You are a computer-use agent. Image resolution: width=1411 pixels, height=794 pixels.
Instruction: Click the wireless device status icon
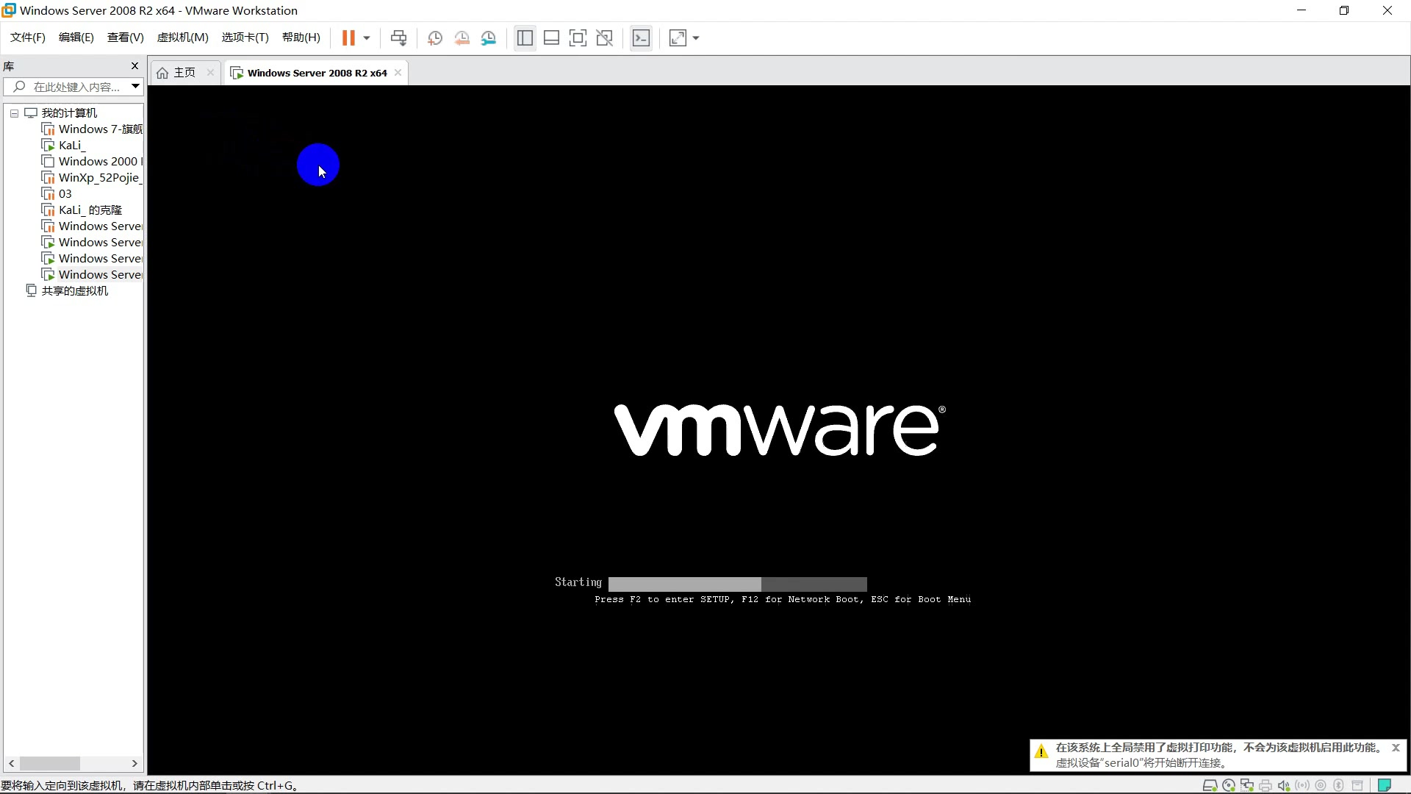[x=1302, y=785]
